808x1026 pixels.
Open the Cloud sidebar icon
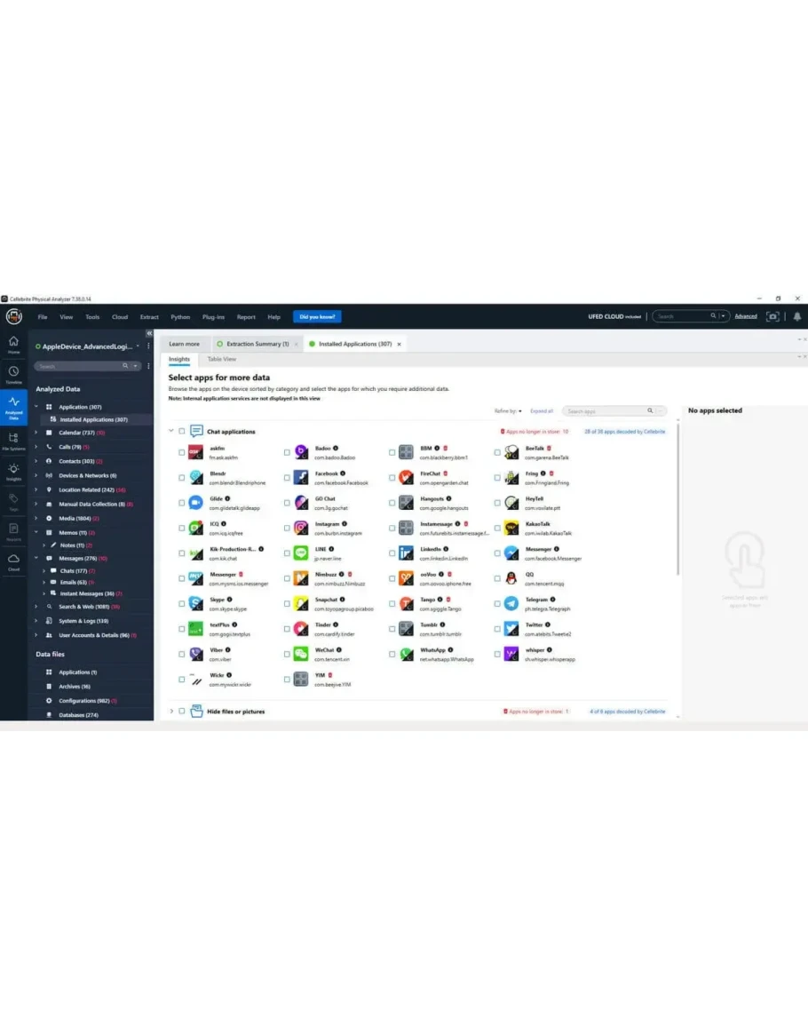click(13, 561)
